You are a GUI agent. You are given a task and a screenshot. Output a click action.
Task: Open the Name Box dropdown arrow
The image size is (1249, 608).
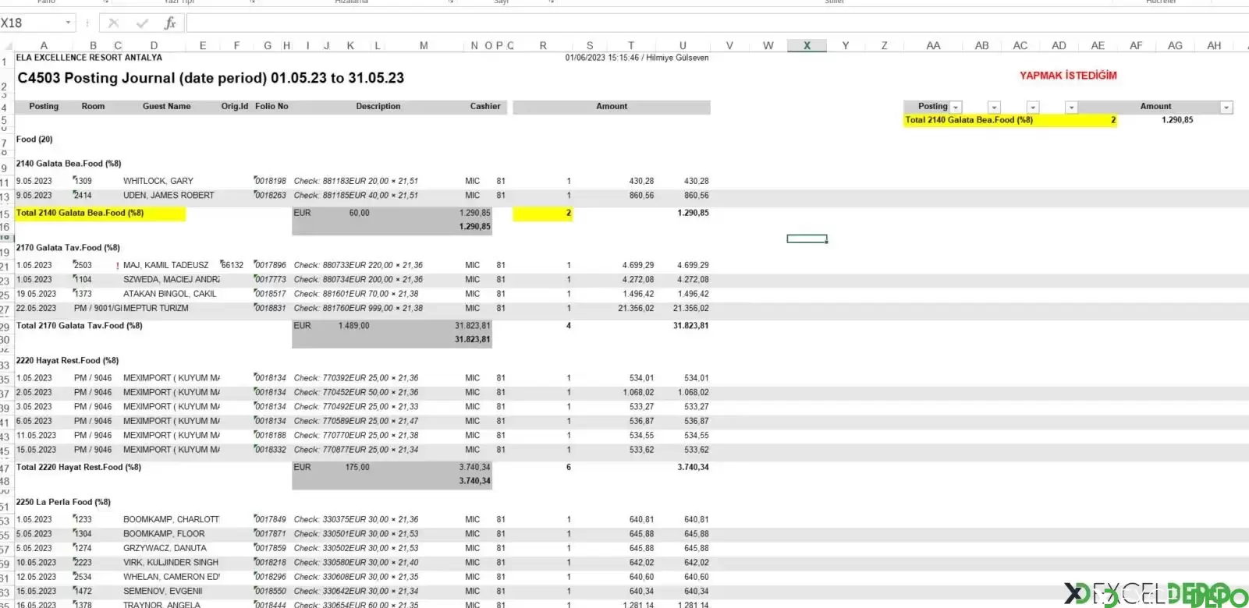pyautogui.click(x=69, y=23)
